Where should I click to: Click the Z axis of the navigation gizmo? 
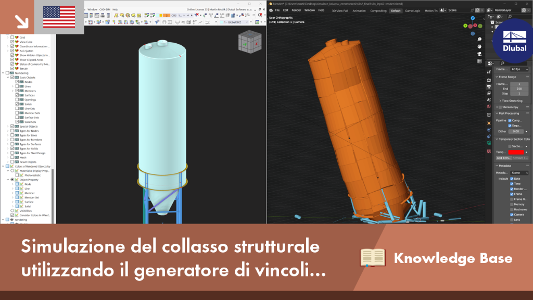click(x=473, y=18)
